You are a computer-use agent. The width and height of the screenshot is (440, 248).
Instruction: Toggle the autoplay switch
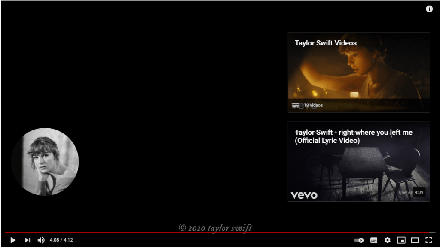coord(359,240)
